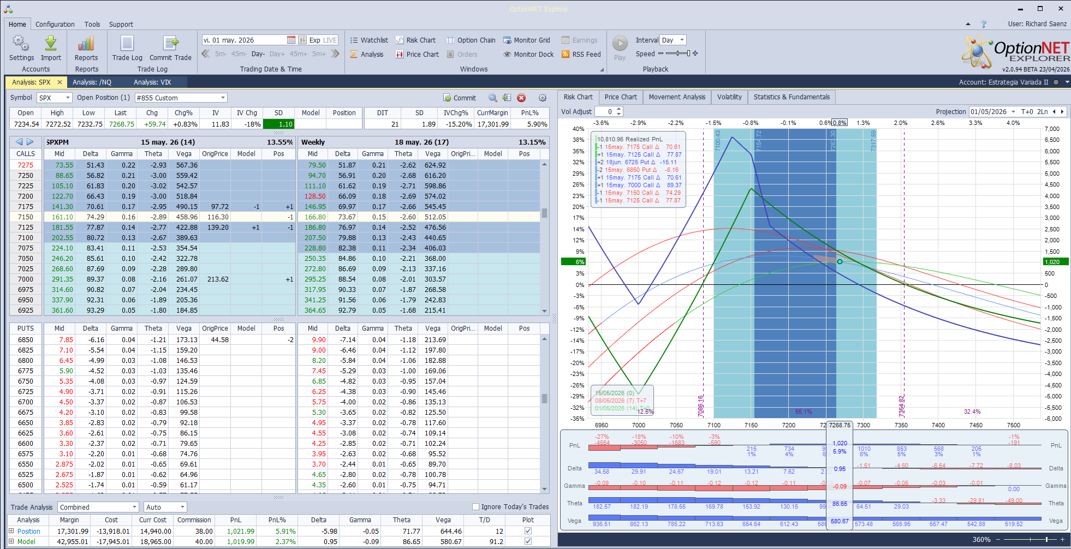Open the Monitor Grid window
Viewport: 1071px width, 549px height.
[526, 40]
